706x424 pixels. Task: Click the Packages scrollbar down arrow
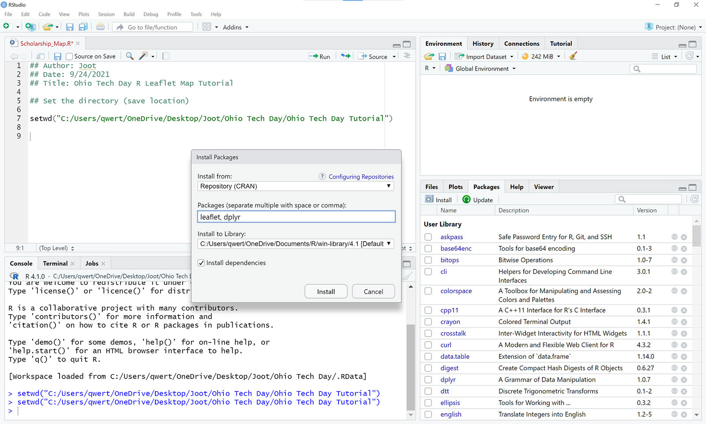pyautogui.click(x=696, y=415)
